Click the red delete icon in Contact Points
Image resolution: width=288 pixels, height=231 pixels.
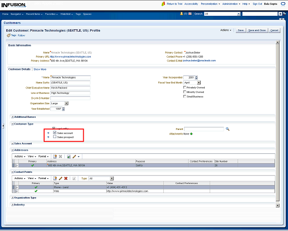(x=66, y=178)
